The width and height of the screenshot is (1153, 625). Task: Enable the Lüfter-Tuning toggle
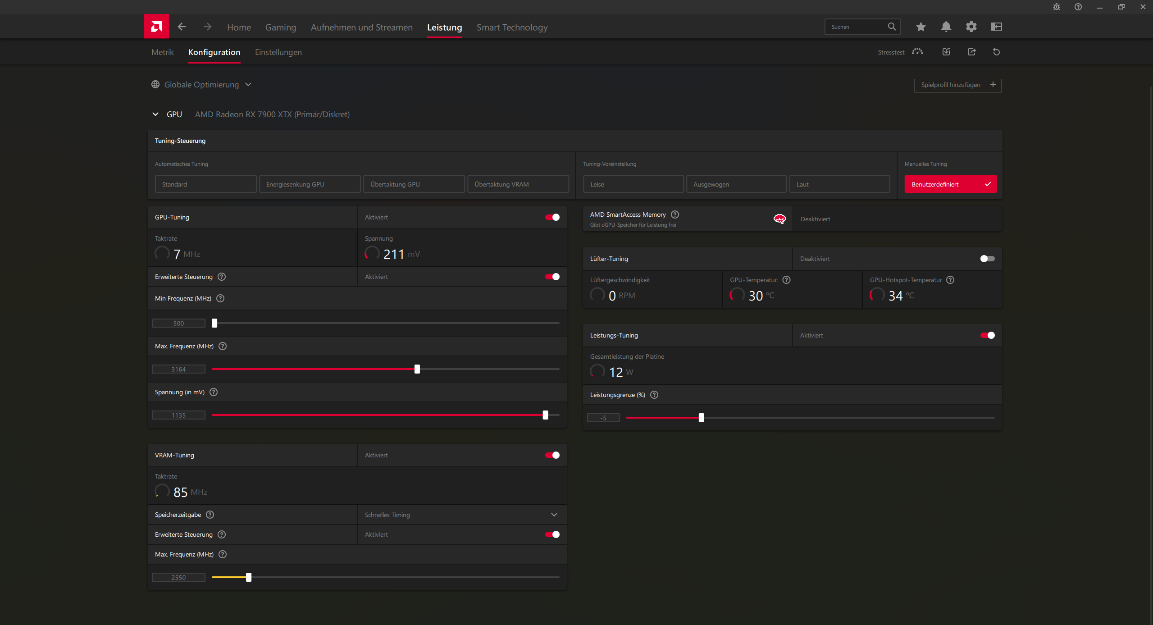[987, 259]
